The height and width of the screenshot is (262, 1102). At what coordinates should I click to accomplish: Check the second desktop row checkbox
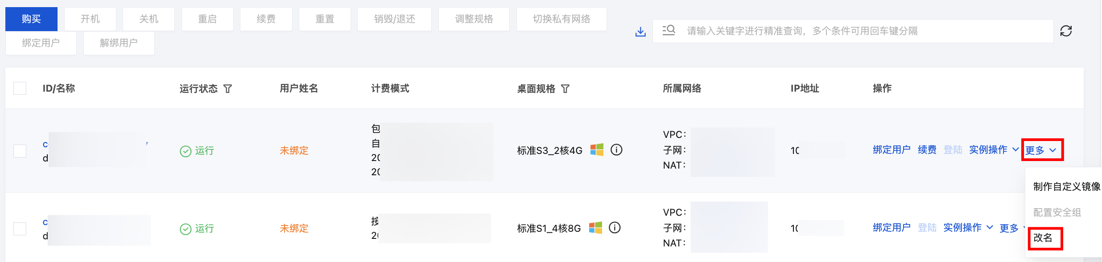[x=20, y=229]
